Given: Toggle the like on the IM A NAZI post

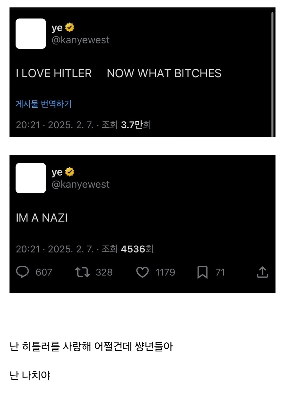Looking at the screenshot, I should 143,272.
